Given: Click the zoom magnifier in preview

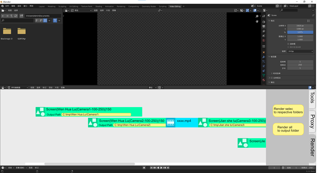Looking at the screenshot, I should pyautogui.click(x=257, y=16).
